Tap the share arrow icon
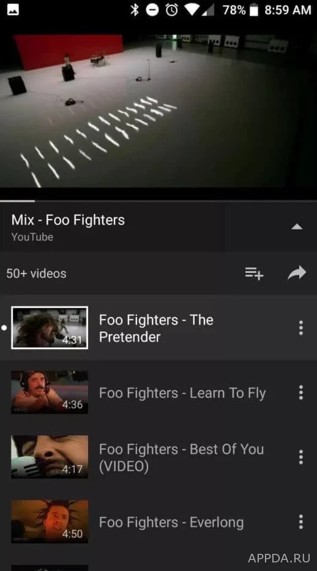 (297, 273)
